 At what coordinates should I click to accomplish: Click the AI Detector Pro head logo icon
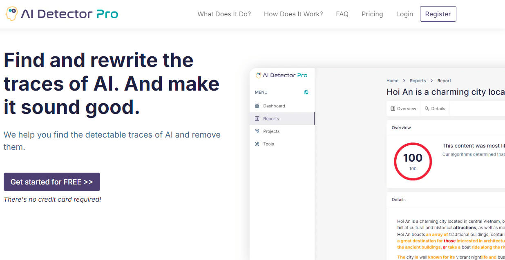(x=11, y=14)
